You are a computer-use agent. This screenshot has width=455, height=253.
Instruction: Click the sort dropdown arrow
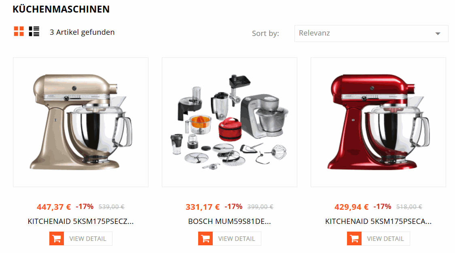pos(438,34)
